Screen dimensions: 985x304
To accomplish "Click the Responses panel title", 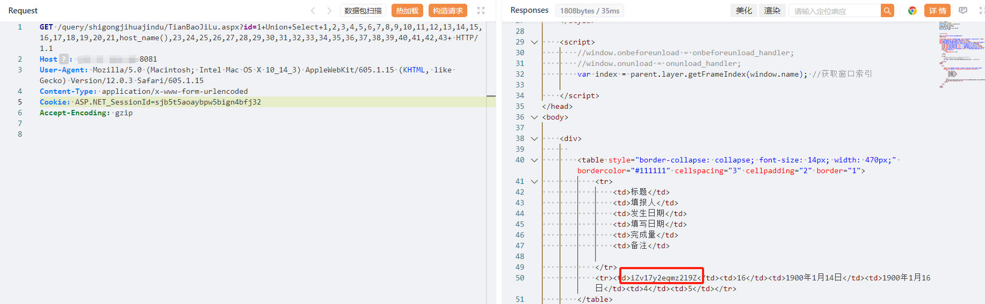I will coord(529,10).
